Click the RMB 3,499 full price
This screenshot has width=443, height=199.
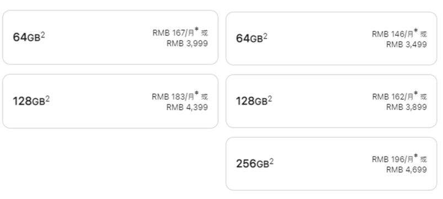[407, 45]
